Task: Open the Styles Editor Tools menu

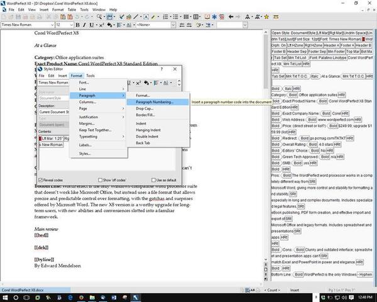Action: click(90, 75)
